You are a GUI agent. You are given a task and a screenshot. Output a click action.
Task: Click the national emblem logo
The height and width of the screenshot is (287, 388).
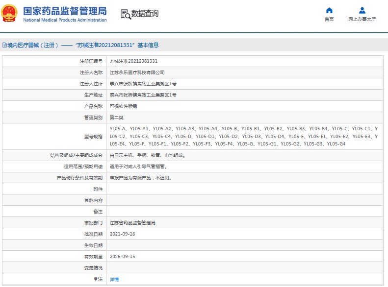pyautogui.click(x=9, y=13)
